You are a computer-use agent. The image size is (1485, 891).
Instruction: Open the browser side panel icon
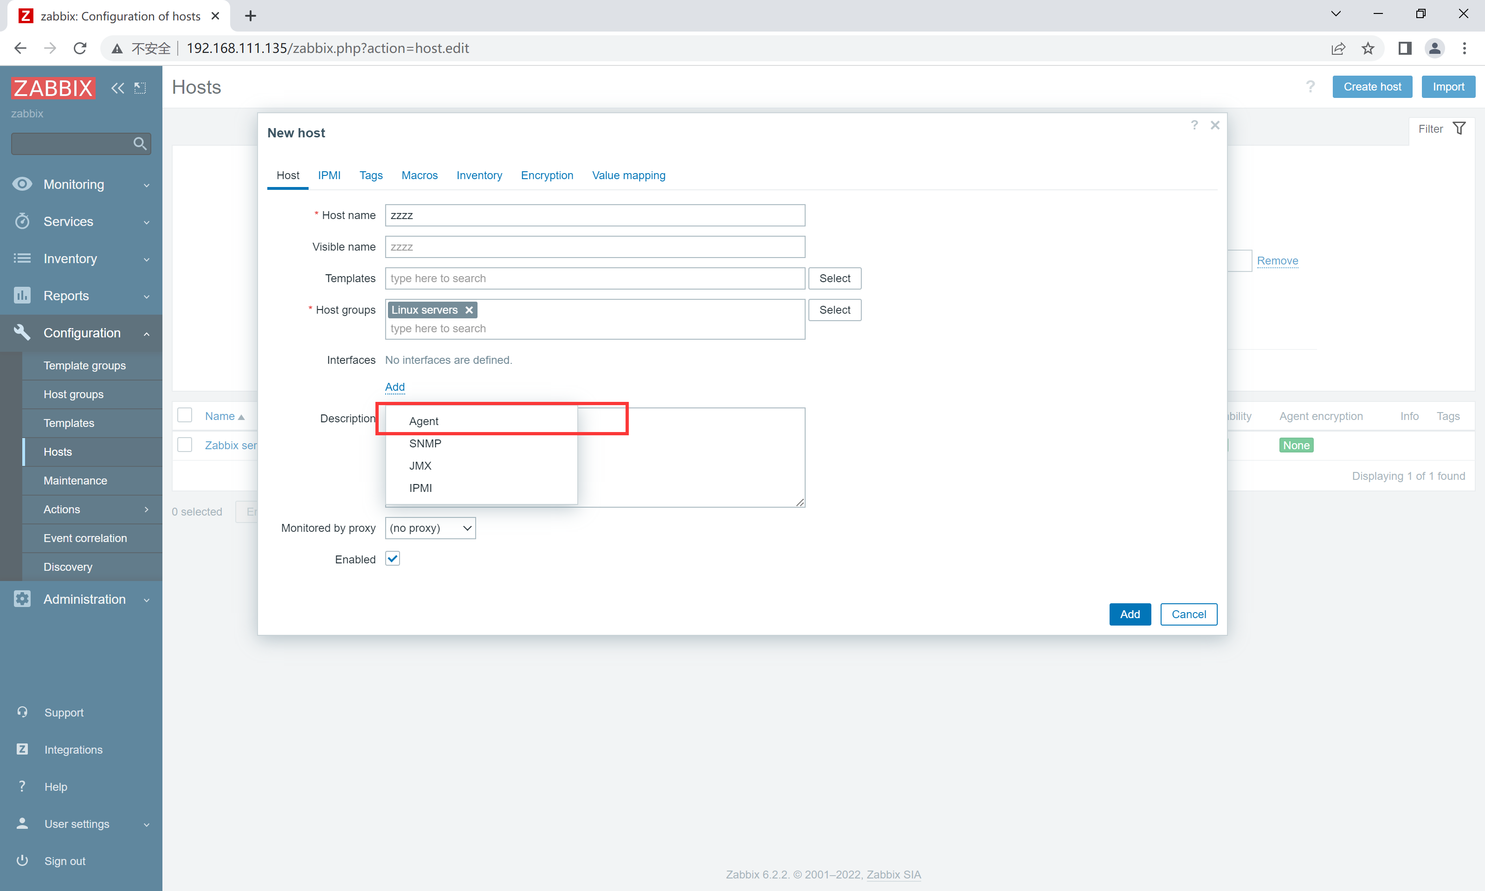coord(1405,48)
